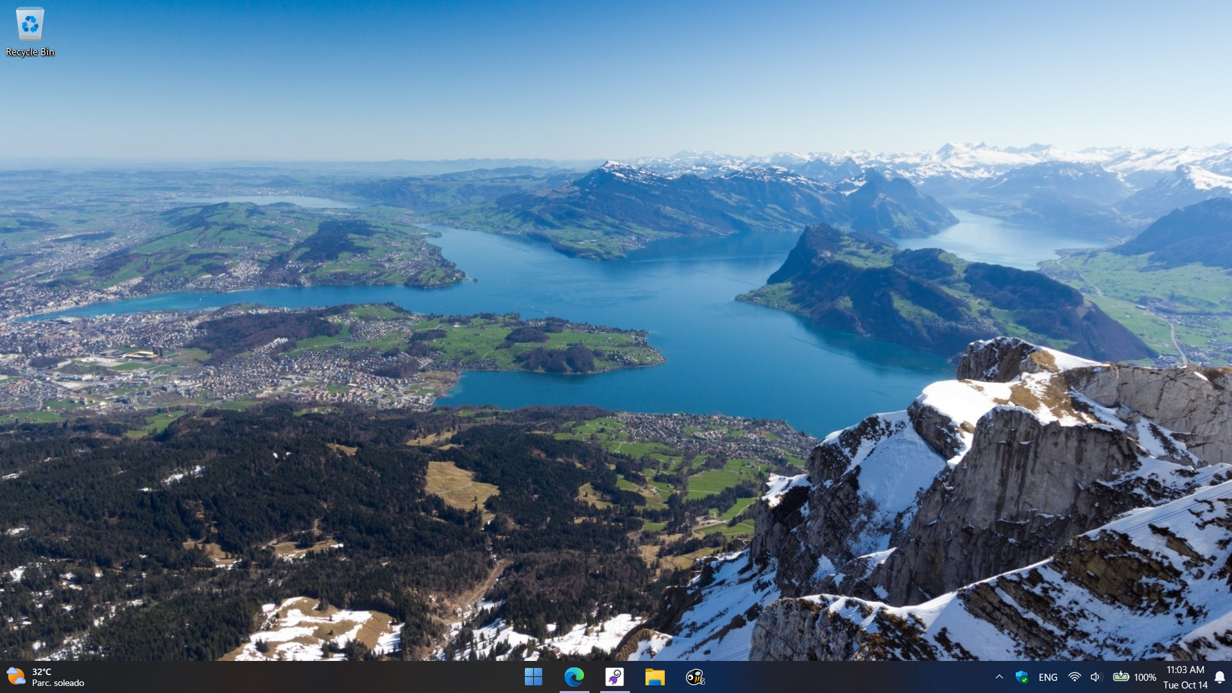Open the purple plug app in taskbar
The width and height of the screenshot is (1232, 693).
point(614,676)
